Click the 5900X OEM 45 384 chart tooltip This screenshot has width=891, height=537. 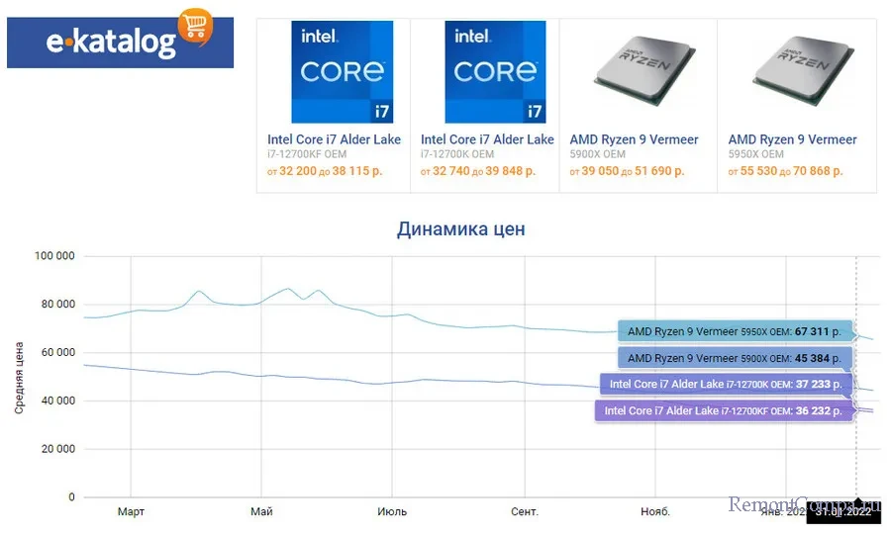pos(734,358)
